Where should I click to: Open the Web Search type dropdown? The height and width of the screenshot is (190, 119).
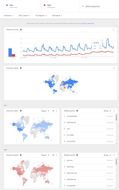point(57,16)
